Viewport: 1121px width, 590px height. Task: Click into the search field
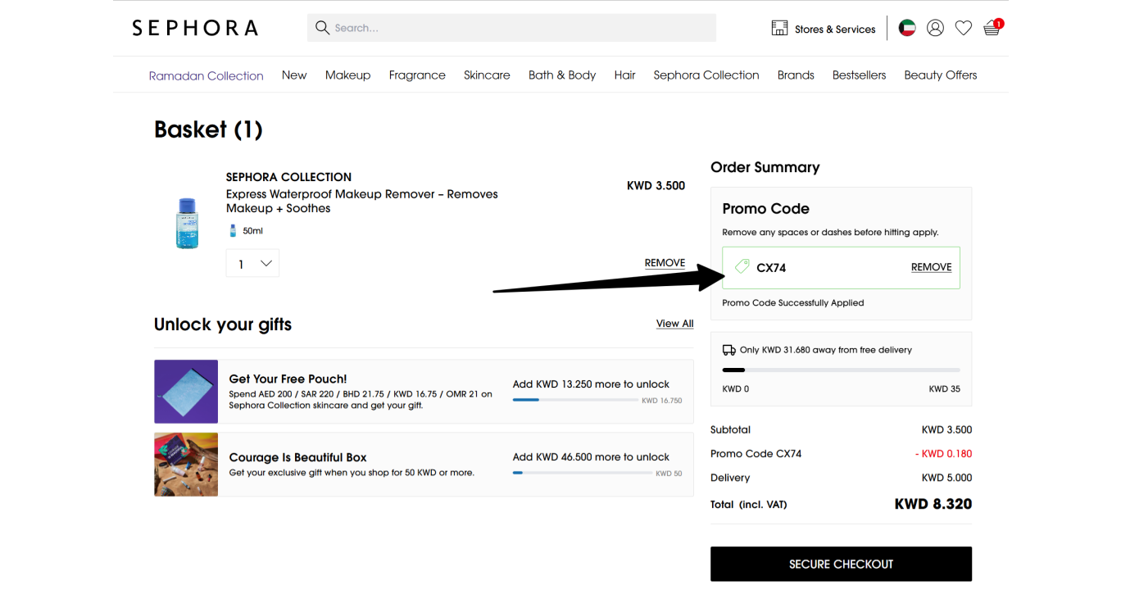pyautogui.click(x=511, y=28)
